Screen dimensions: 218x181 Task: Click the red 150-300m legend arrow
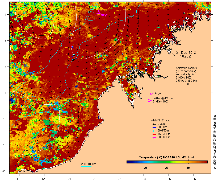[154, 134]
